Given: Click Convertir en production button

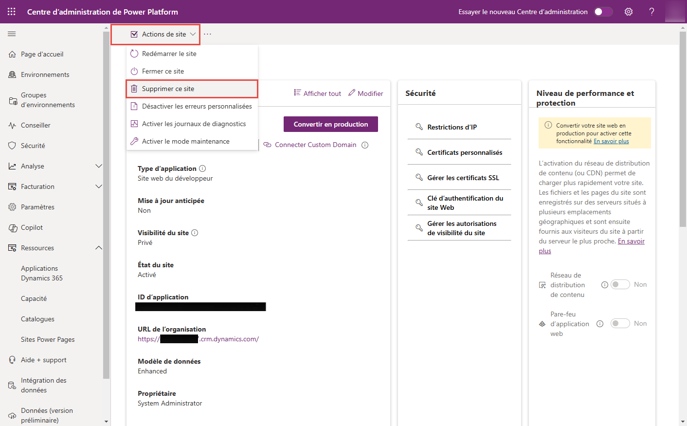Looking at the screenshot, I should click(331, 124).
